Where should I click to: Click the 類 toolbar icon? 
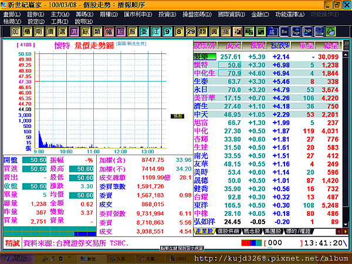click(x=97, y=32)
